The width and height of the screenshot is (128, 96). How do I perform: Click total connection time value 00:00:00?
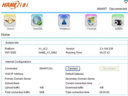[104, 92]
